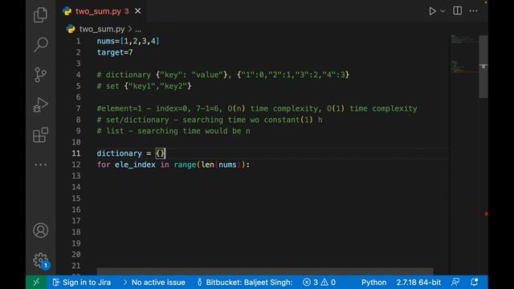The width and height of the screenshot is (514, 289).
Task: Open the Search view
Action: coord(40,45)
